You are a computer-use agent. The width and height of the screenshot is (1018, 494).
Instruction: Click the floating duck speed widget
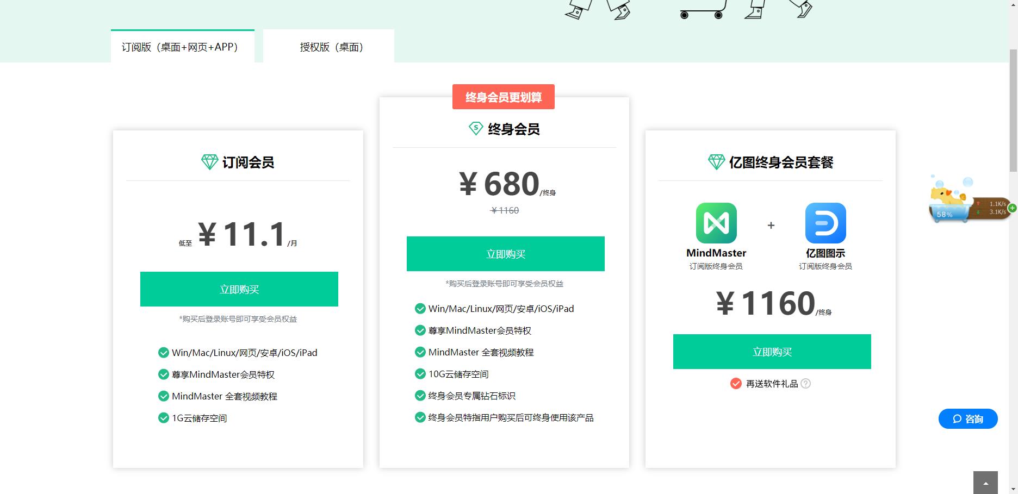969,200
